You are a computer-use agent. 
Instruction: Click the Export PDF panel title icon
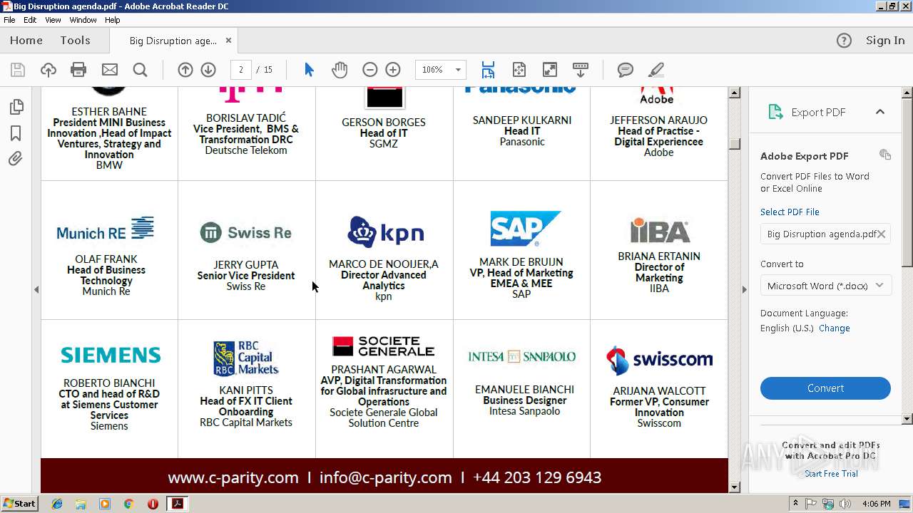775,112
